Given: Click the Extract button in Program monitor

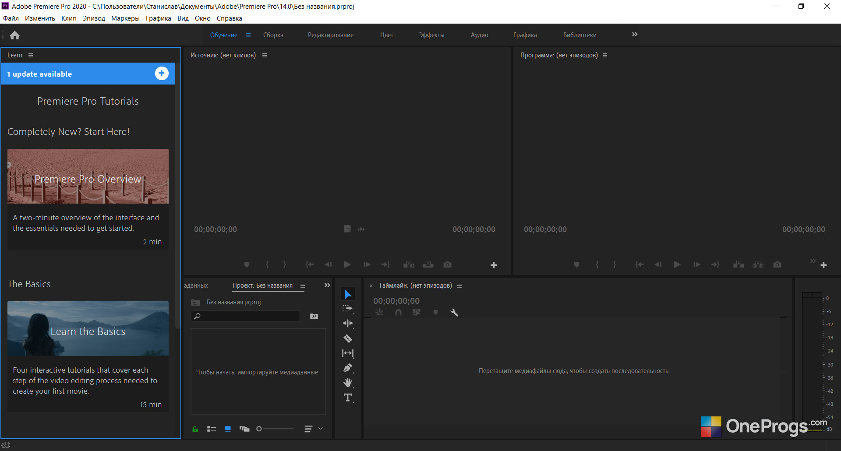Looking at the screenshot, I should point(758,264).
